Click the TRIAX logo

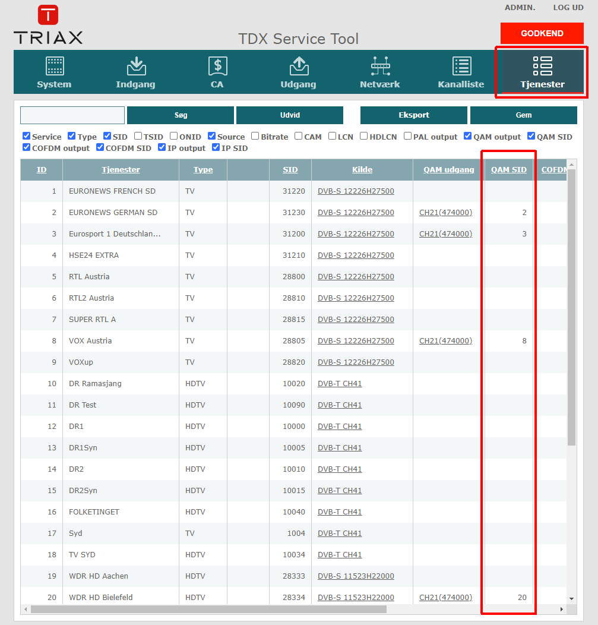click(x=48, y=24)
